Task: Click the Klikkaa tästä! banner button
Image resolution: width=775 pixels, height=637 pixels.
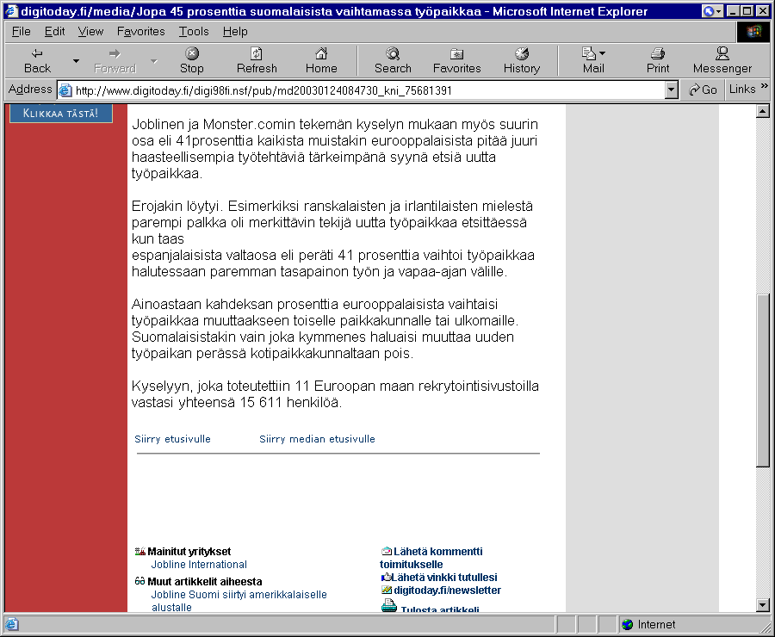Action: [x=61, y=114]
